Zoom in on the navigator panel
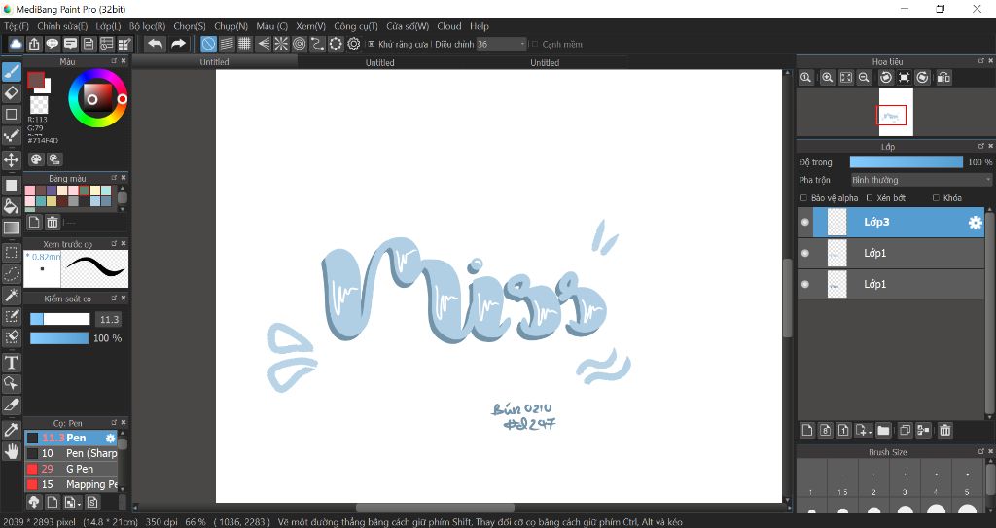 coord(827,77)
